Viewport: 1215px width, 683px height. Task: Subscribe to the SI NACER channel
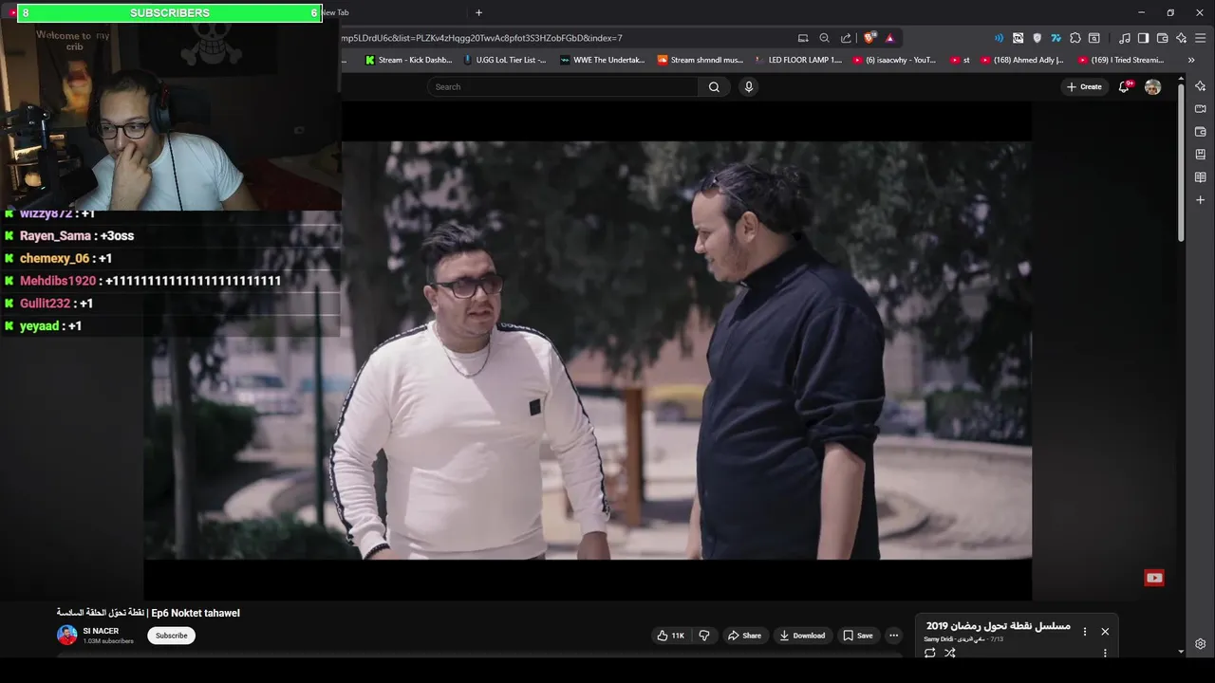[x=171, y=636]
